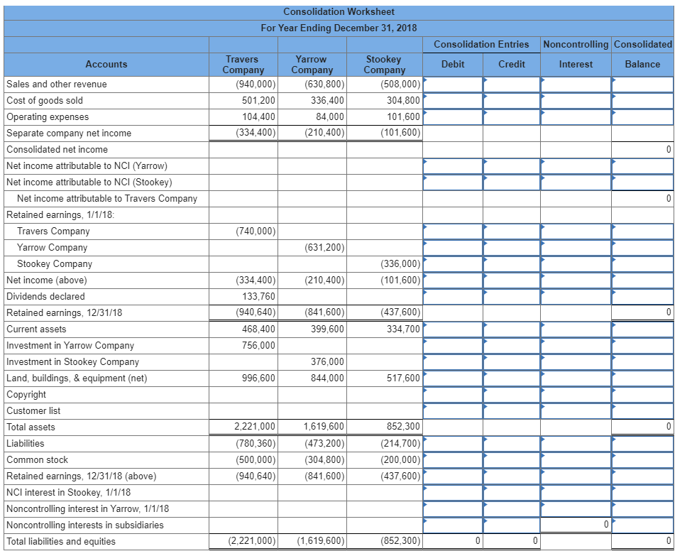
Task: Select the Debit field for NCI interest in Stookey 1/1/18
Action: [453, 492]
